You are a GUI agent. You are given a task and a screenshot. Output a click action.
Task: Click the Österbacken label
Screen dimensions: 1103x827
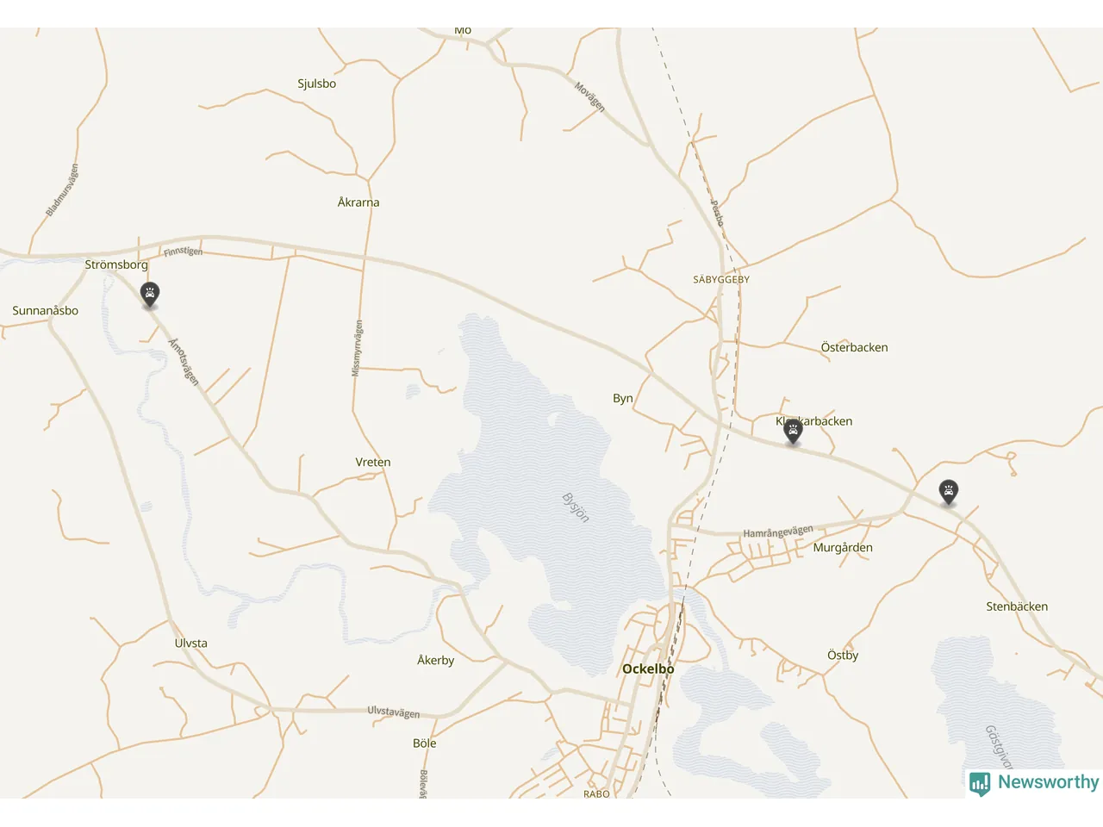pyautogui.click(x=854, y=347)
